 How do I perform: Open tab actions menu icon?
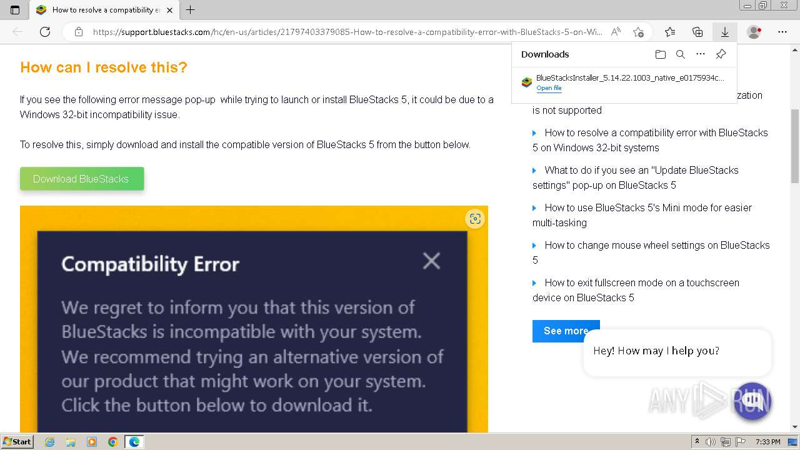[x=15, y=9]
